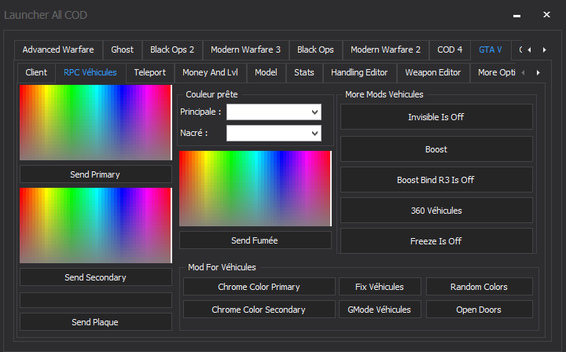This screenshot has height=352, width=566.
Task: Select Modern Warfare 3 tab
Action: [245, 49]
